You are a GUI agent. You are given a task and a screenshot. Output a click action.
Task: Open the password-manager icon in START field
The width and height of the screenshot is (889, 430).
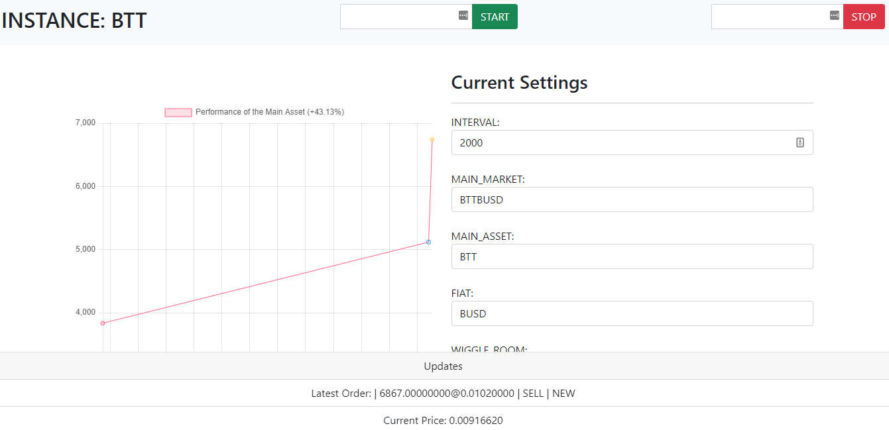click(463, 15)
